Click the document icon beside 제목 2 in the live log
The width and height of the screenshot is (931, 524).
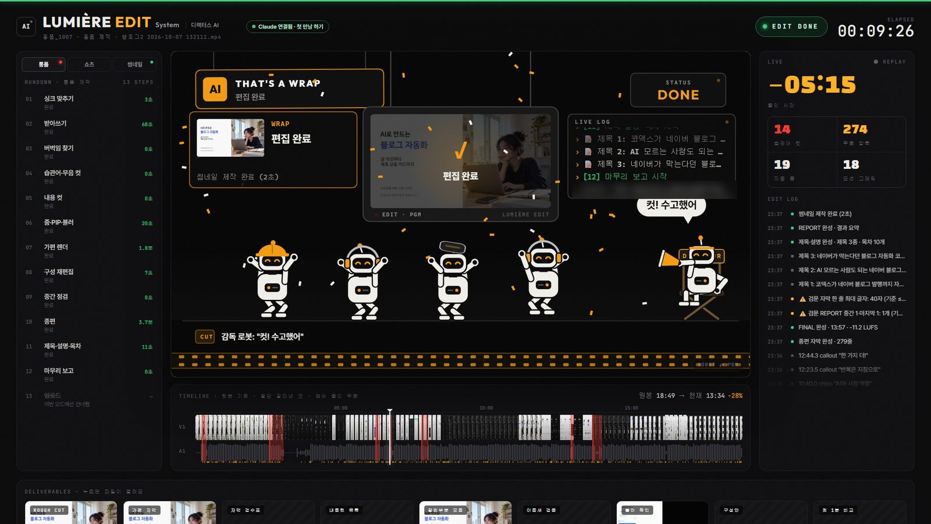(588, 151)
